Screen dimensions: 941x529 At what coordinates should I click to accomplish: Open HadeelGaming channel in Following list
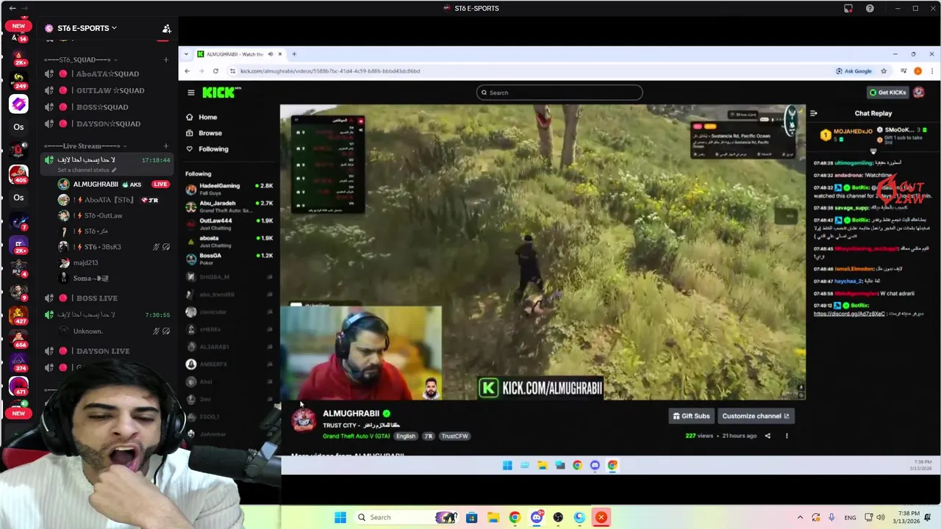(x=229, y=189)
